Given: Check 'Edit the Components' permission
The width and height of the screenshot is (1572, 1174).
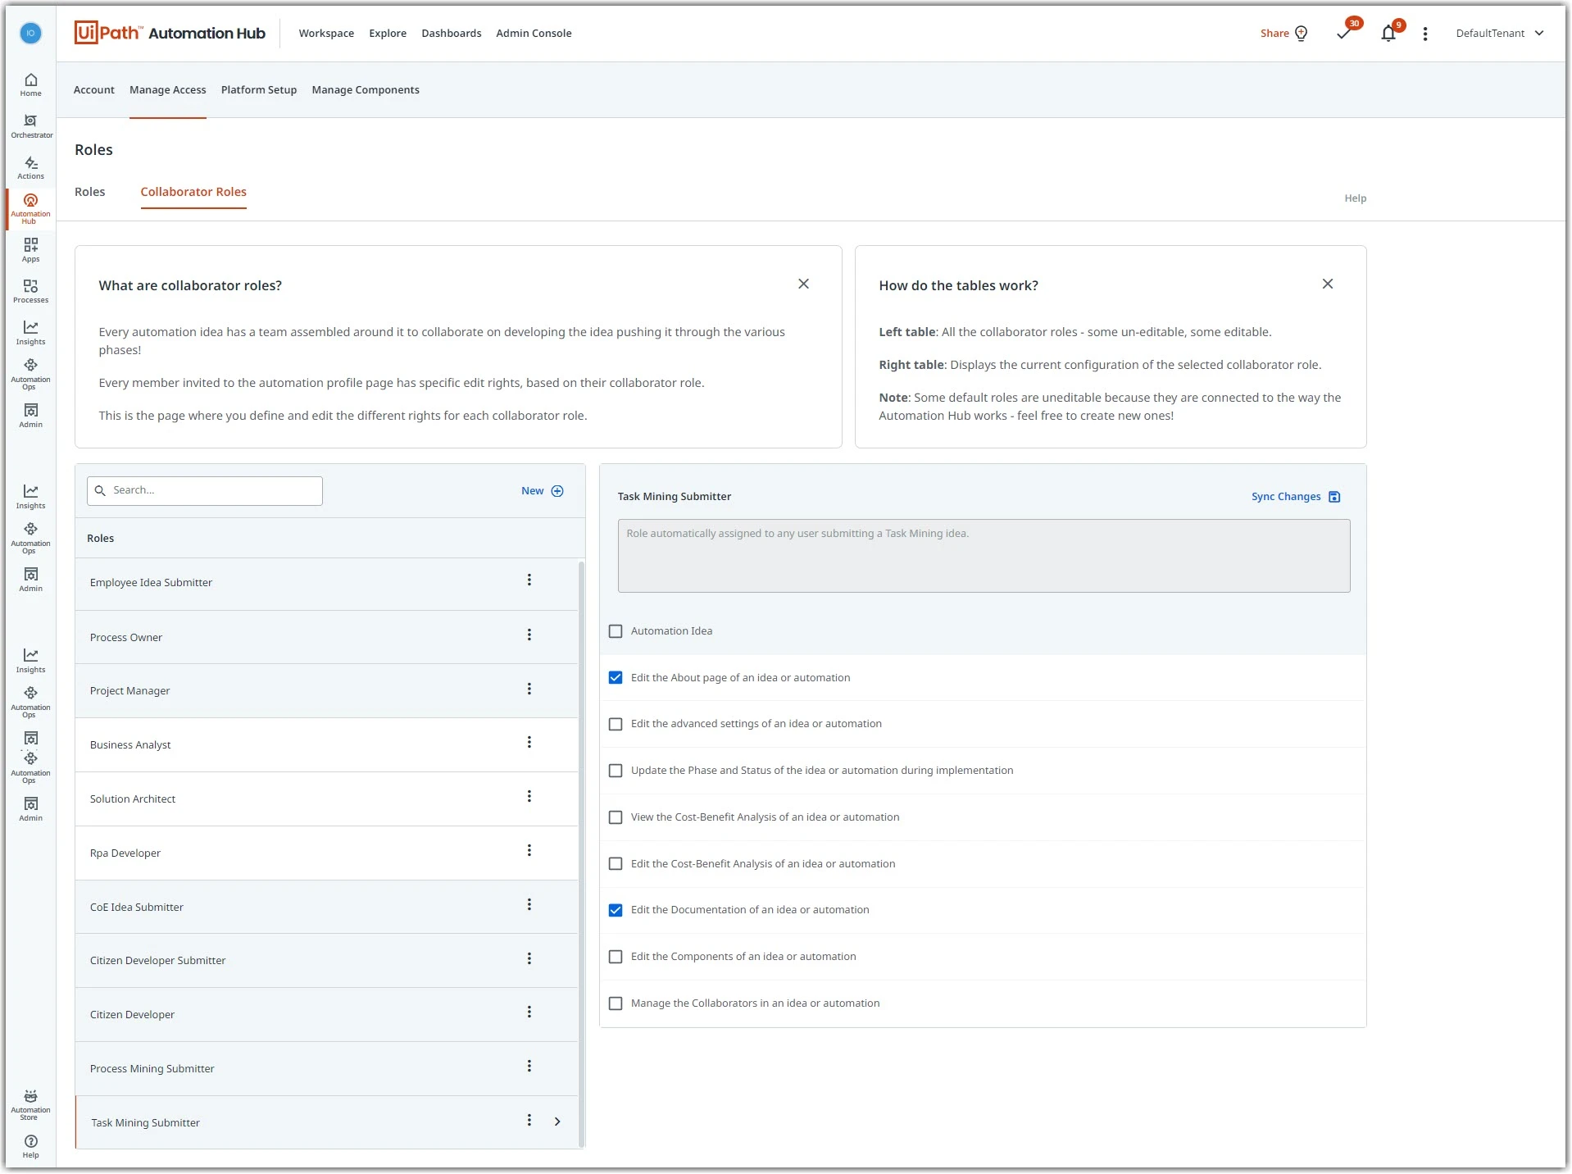Looking at the screenshot, I should coord(616,957).
